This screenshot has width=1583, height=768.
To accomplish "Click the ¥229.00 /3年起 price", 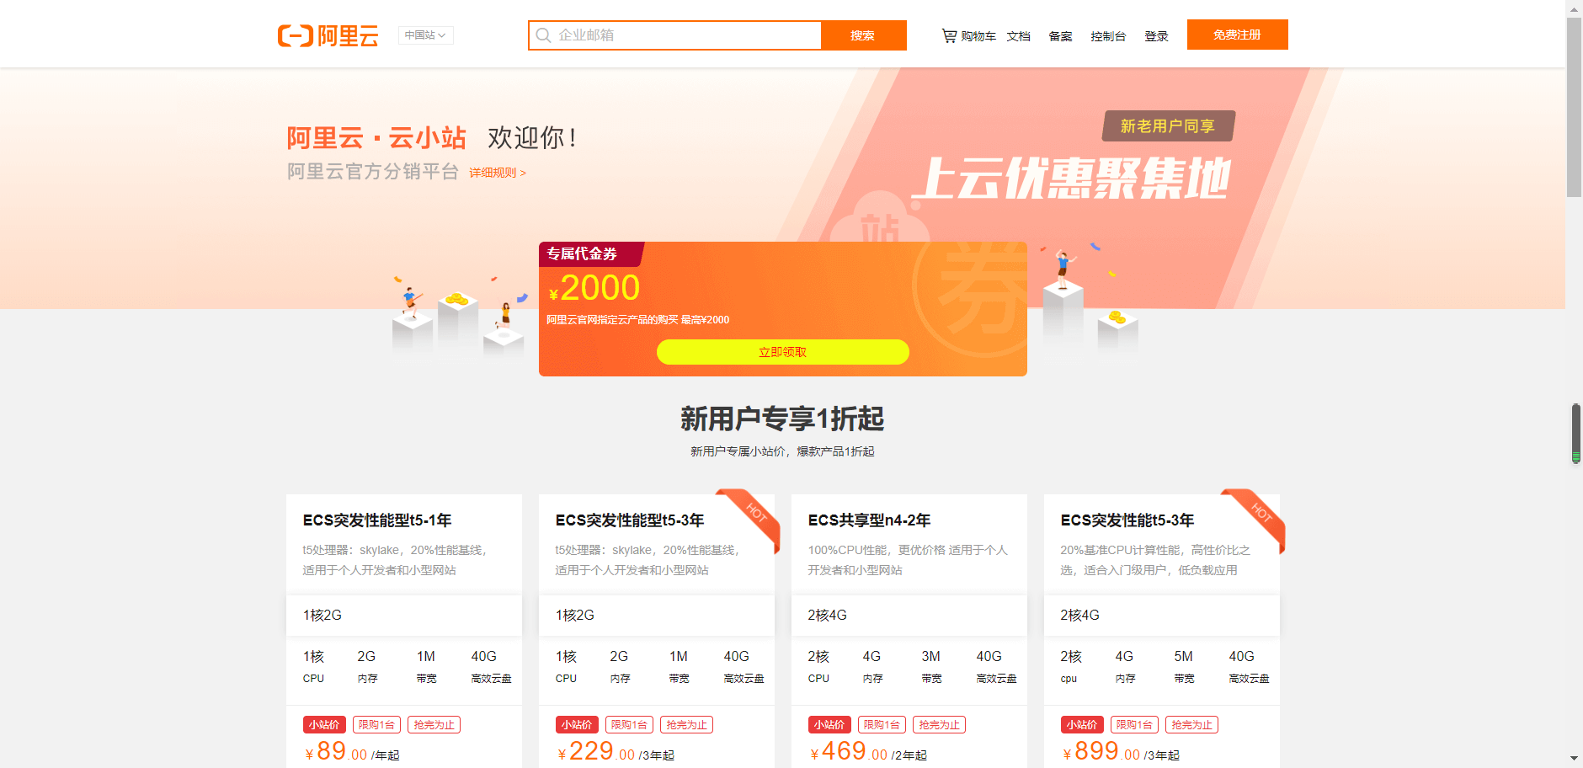I will [616, 751].
